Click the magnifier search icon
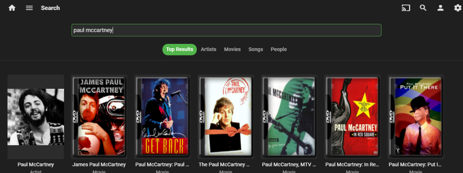This screenshot has width=463, height=173. coord(423,8)
